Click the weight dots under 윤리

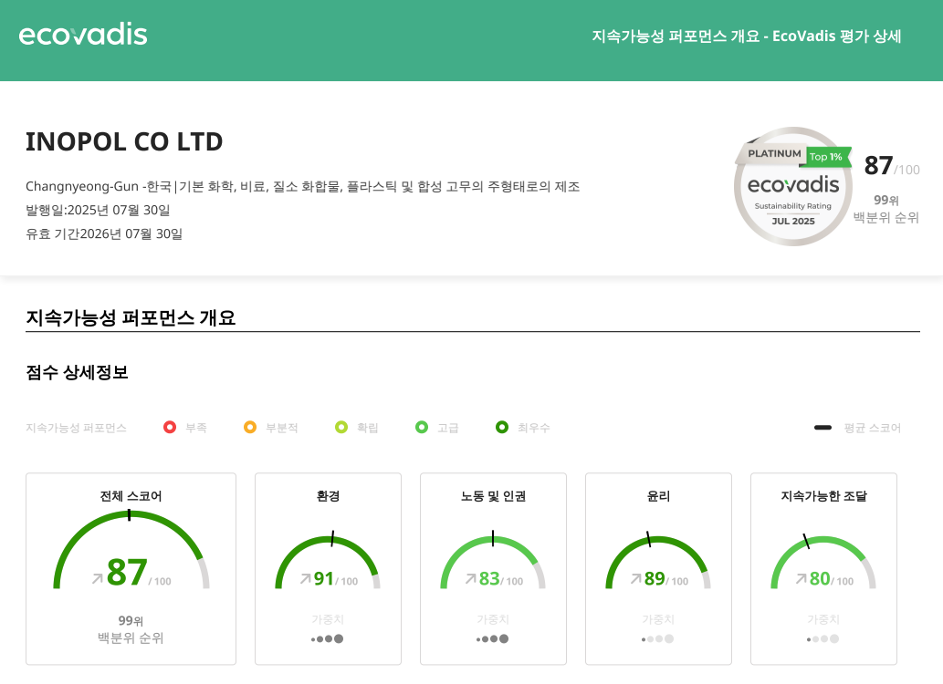pyautogui.click(x=658, y=639)
